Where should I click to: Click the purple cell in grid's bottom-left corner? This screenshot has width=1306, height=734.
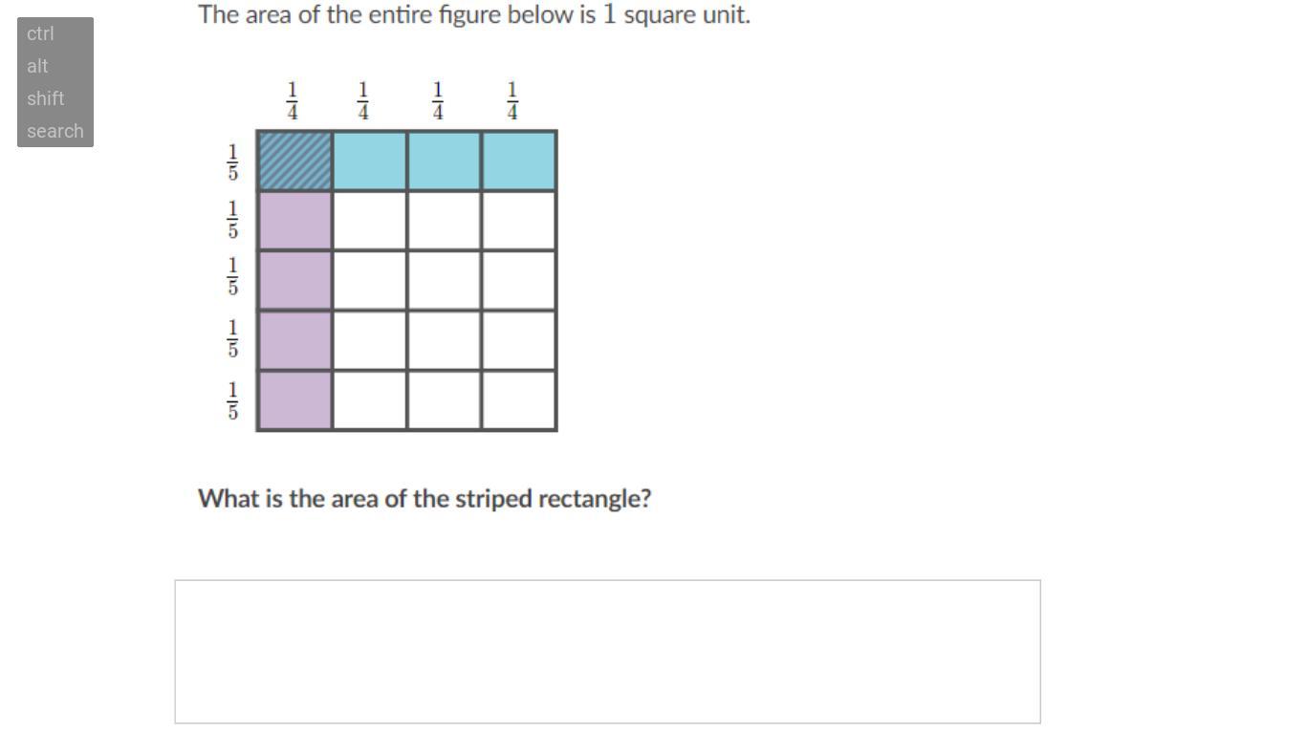[x=294, y=400]
